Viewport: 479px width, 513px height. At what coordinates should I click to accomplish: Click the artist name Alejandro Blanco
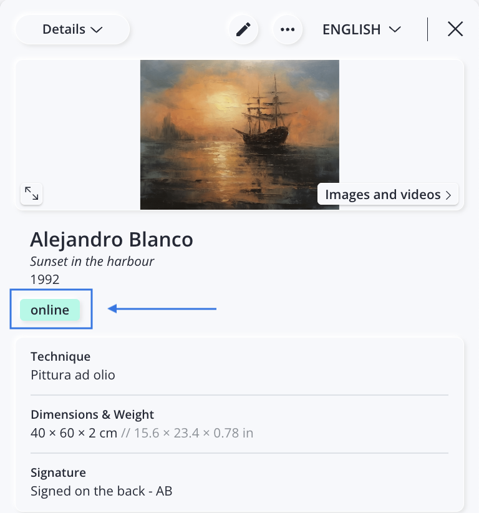click(x=112, y=240)
